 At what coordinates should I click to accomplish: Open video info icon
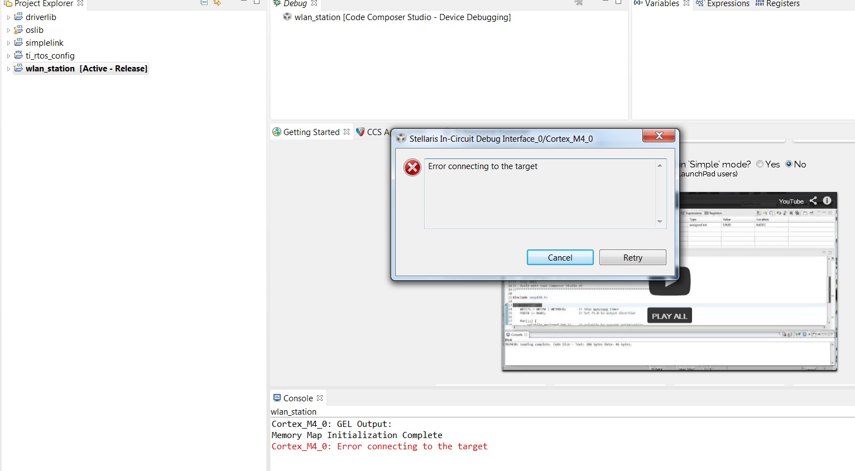click(827, 201)
